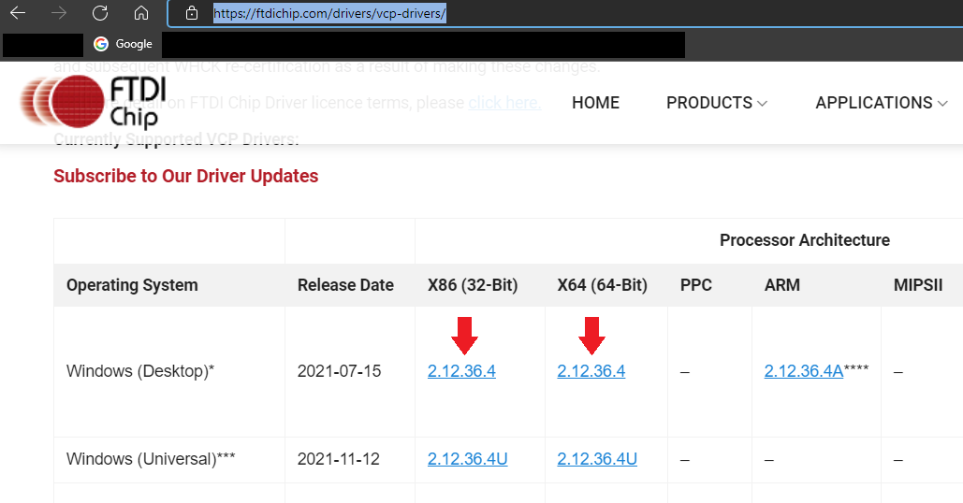
Task: Select the Processor Architecture heading
Action: 805,240
